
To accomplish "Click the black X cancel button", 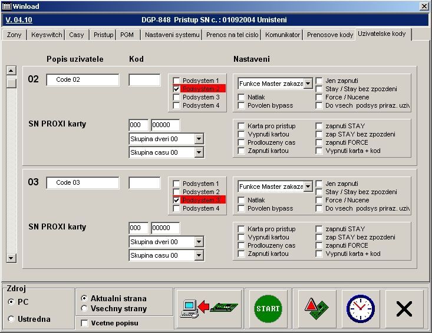I will tap(404, 308).
